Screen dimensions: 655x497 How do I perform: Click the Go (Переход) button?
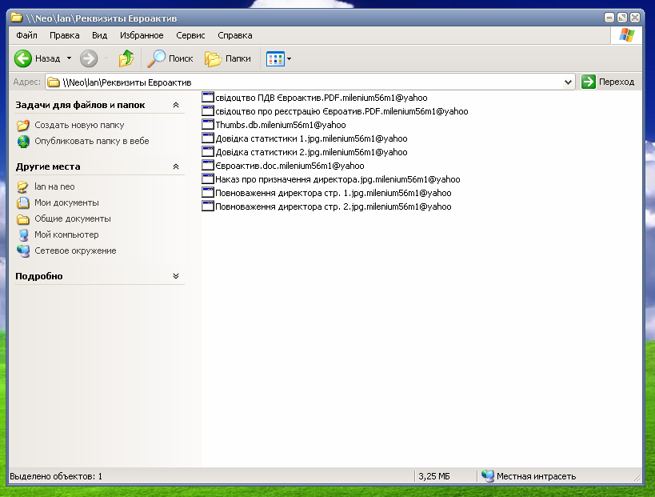click(x=609, y=82)
